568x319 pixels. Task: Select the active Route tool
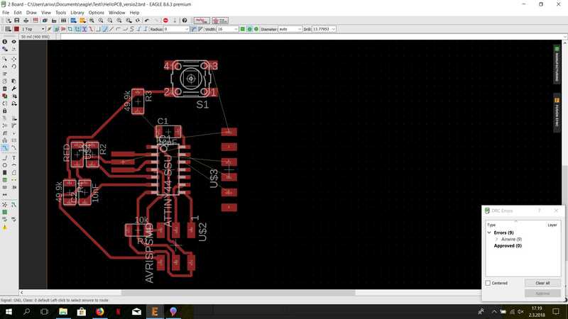[5, 148]
